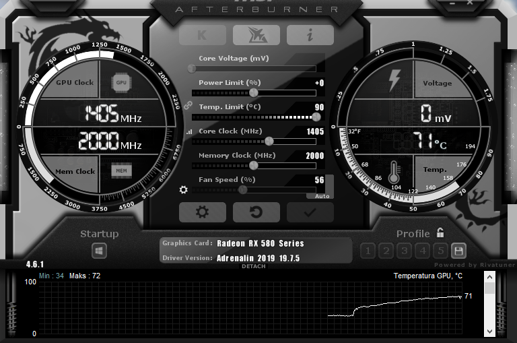
Task: Click the Mem Clock gauge label
Action: (x=75, y=172)
